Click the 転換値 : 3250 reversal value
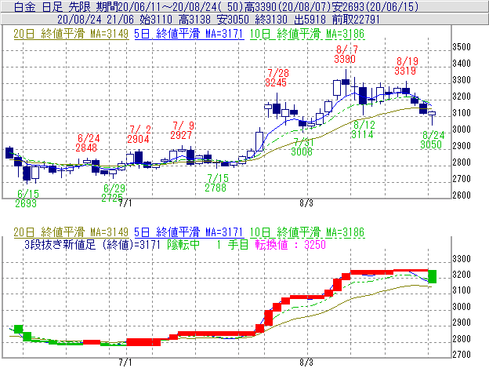Viewport: 489px width, 372px height. point(290,245)
